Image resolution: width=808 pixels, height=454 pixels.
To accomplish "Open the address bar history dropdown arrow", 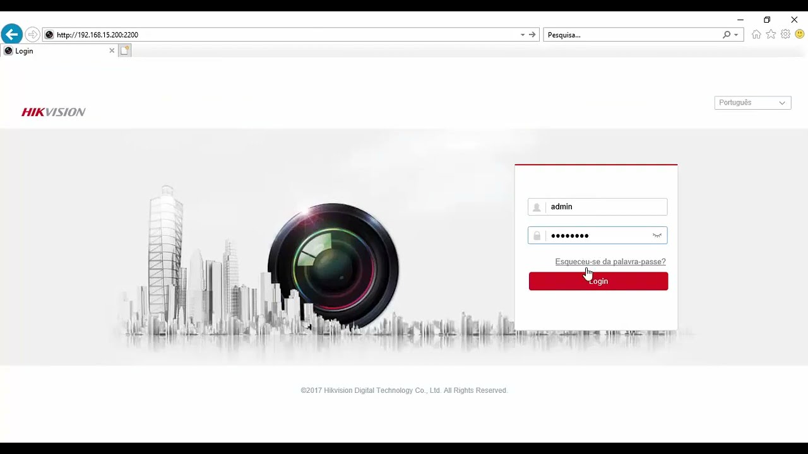I will (x=523, y=35).
